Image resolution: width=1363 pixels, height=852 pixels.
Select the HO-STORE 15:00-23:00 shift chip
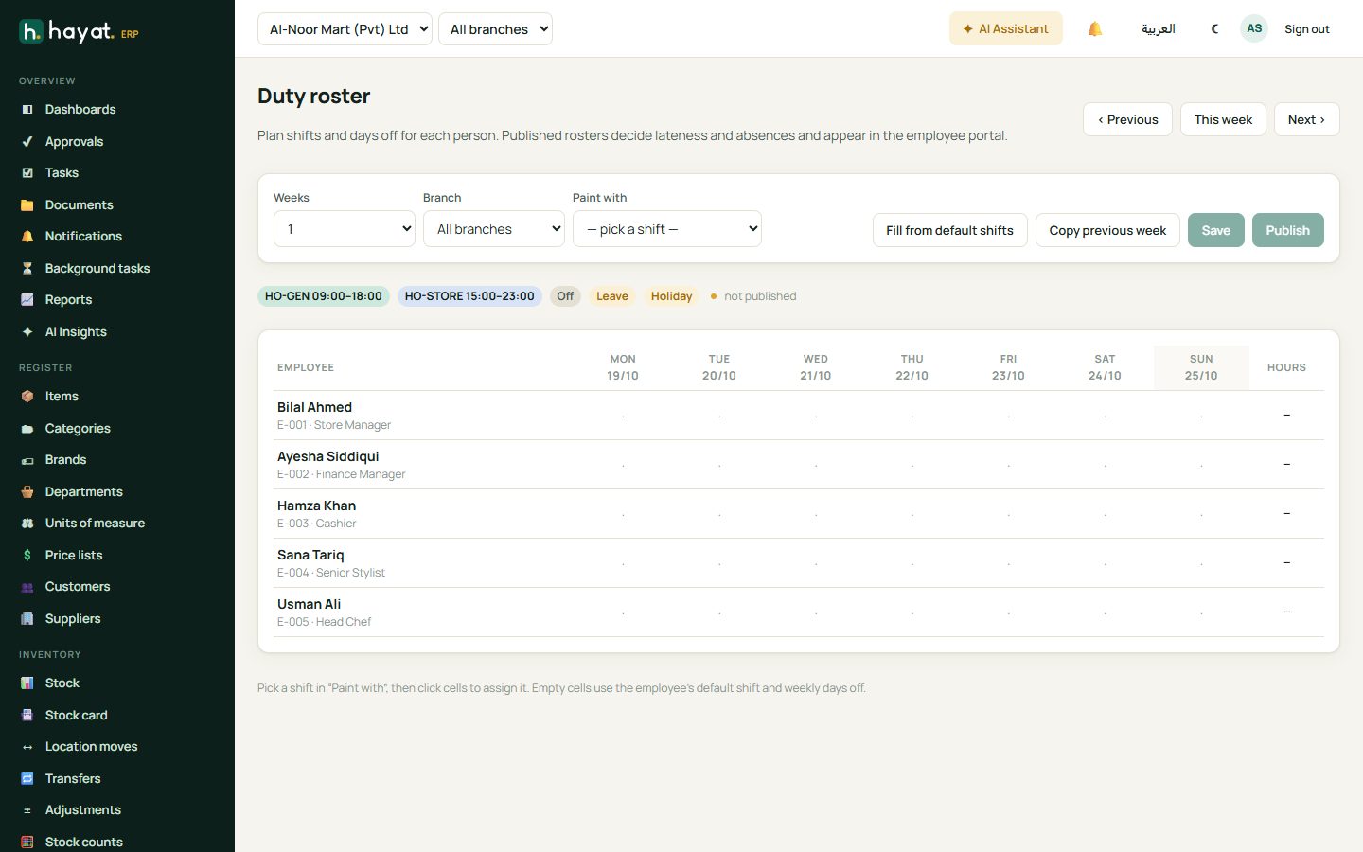469,296
